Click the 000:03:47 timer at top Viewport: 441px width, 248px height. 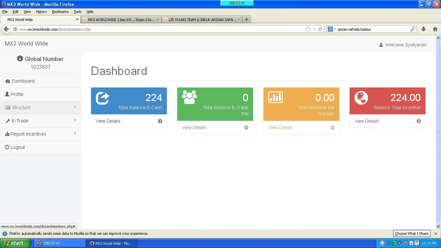point(237,3)
